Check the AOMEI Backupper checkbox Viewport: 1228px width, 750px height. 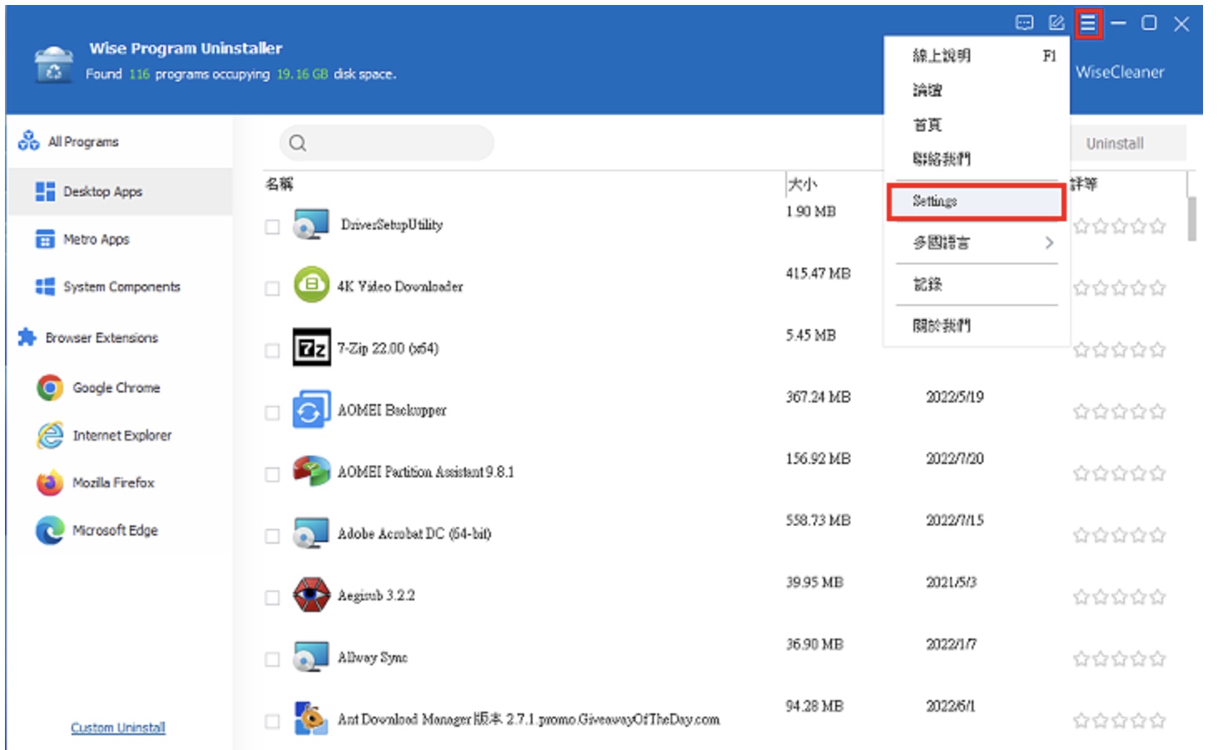coord(272,412)
